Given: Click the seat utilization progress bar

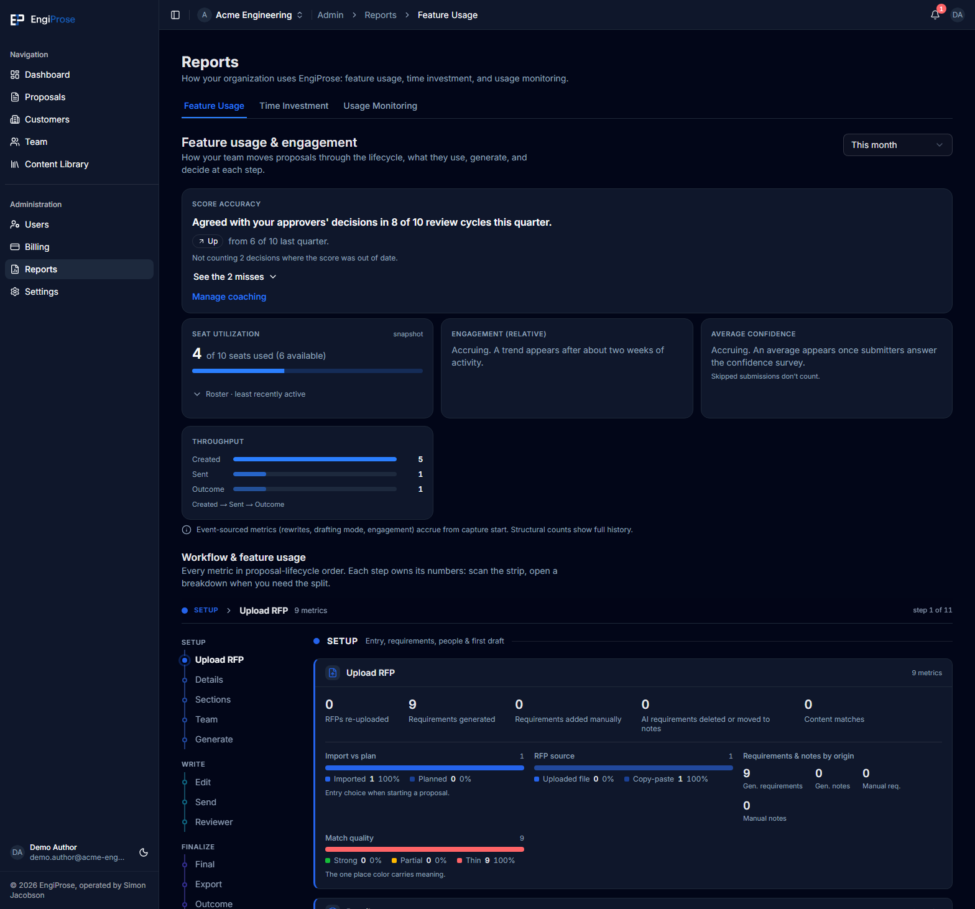Looking at the screenshot, I should pyautogui.click(x=307, y=371).
